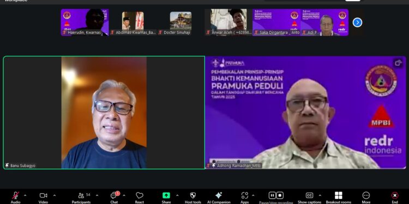Open the Apps menu
The width and height of the screenshot is (409, 204).
pyautogui.click(x=245, y=197)
